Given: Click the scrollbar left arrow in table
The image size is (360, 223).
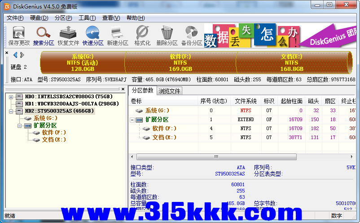Looking at the screenshot, I should coord(132,157).
